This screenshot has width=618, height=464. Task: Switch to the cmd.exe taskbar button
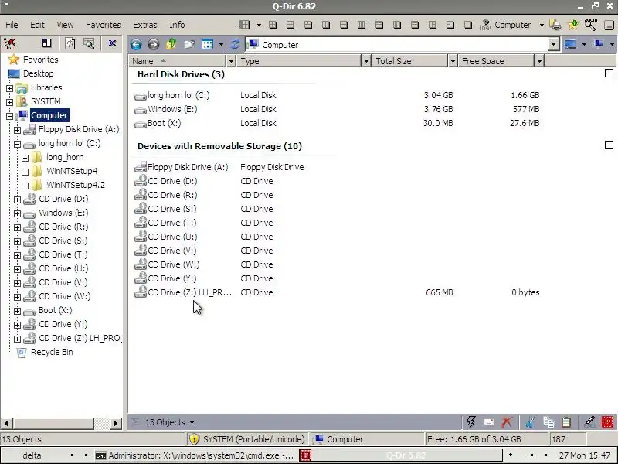(x=195, y=455)
